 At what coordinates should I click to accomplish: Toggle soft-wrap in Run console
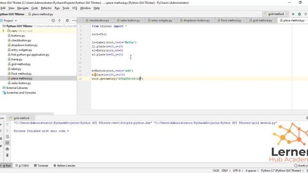click(7, 136)
